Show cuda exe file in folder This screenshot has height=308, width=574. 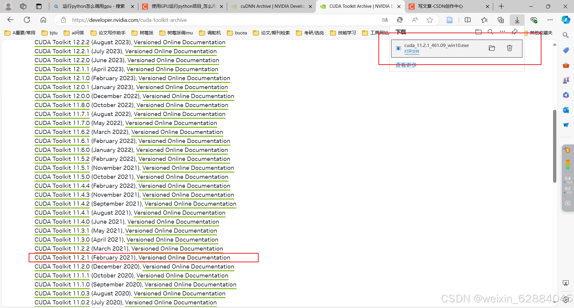pos(492,48)
